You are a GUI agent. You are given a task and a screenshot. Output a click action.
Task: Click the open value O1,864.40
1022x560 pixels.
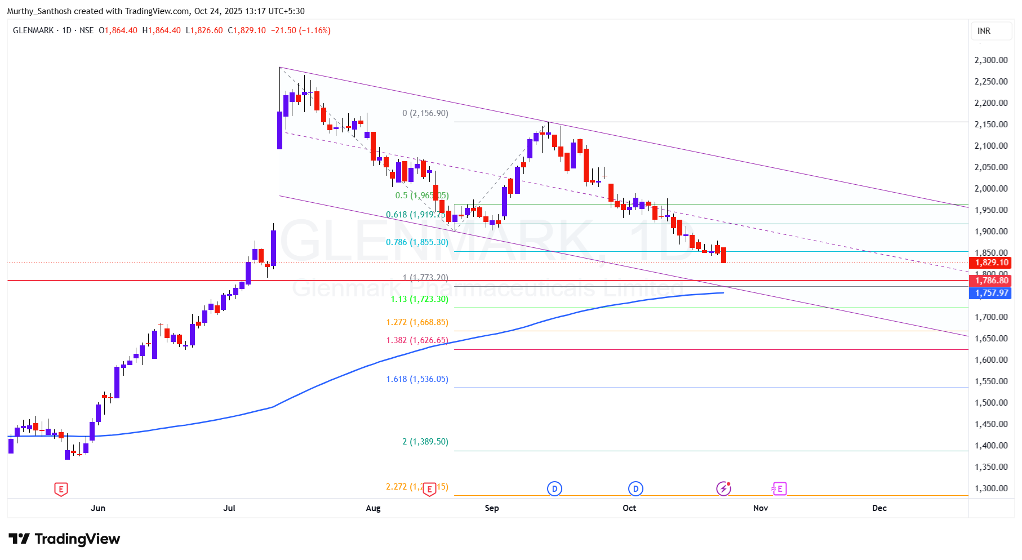(x=118, y=30)
